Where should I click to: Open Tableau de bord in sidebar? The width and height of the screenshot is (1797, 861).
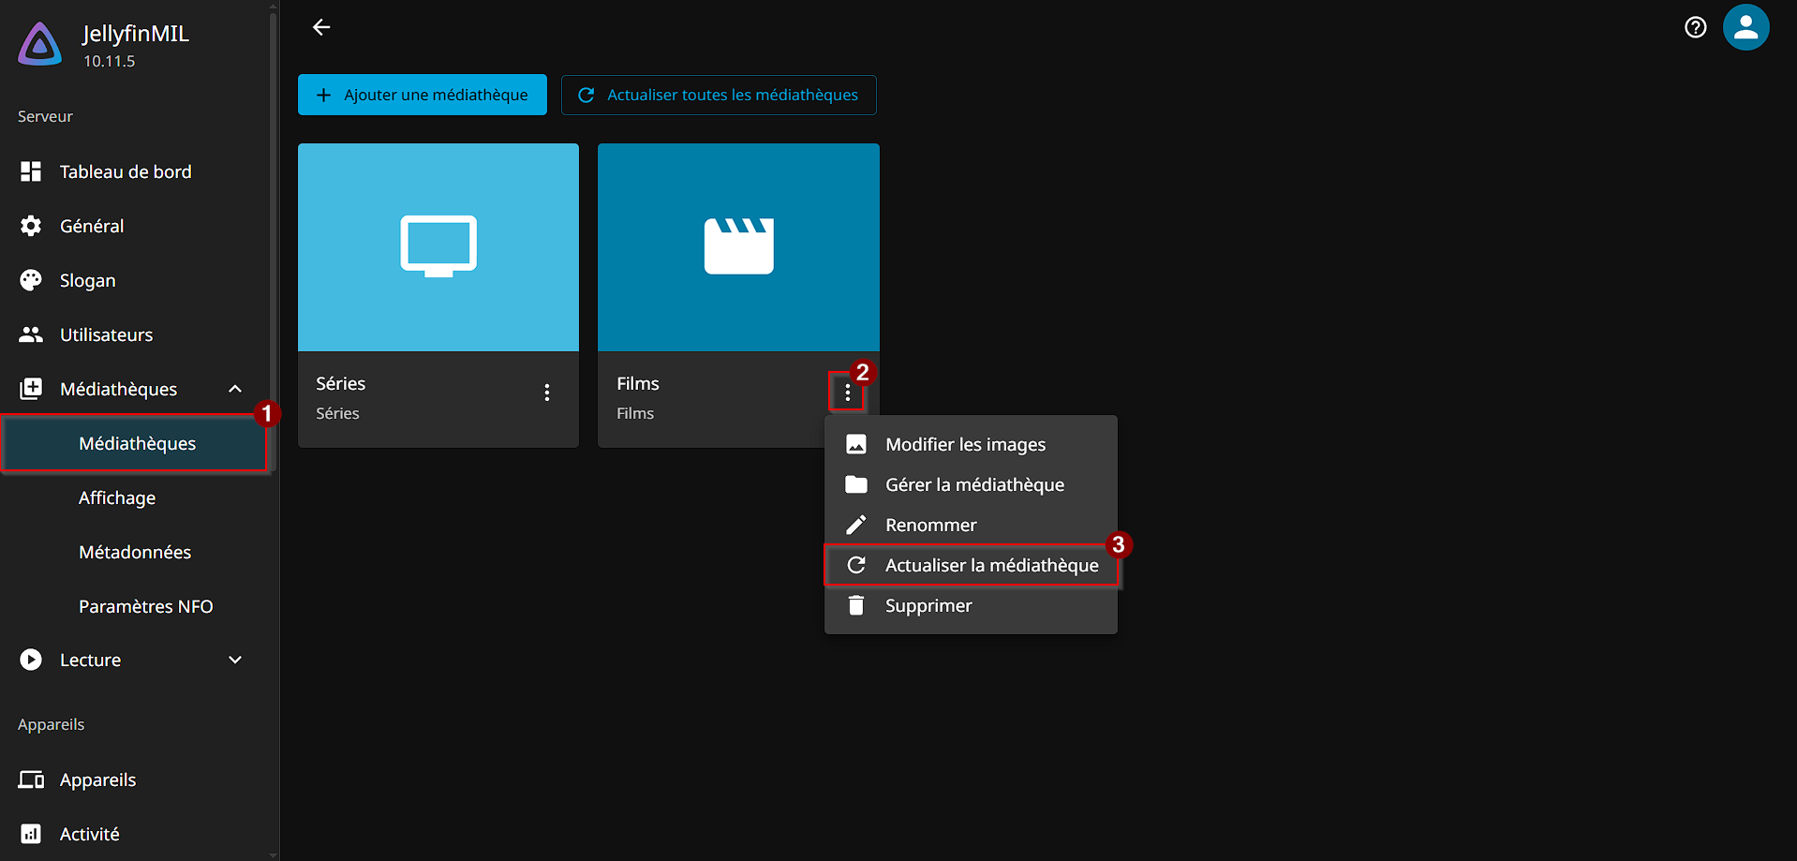pos(126,171)
